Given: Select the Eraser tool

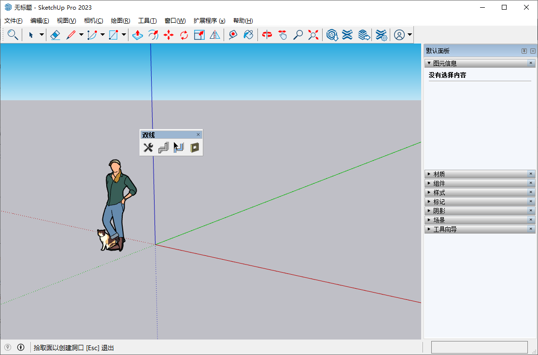Looking at the screenshot, I should pyautogui.click(x=55, y=35).
